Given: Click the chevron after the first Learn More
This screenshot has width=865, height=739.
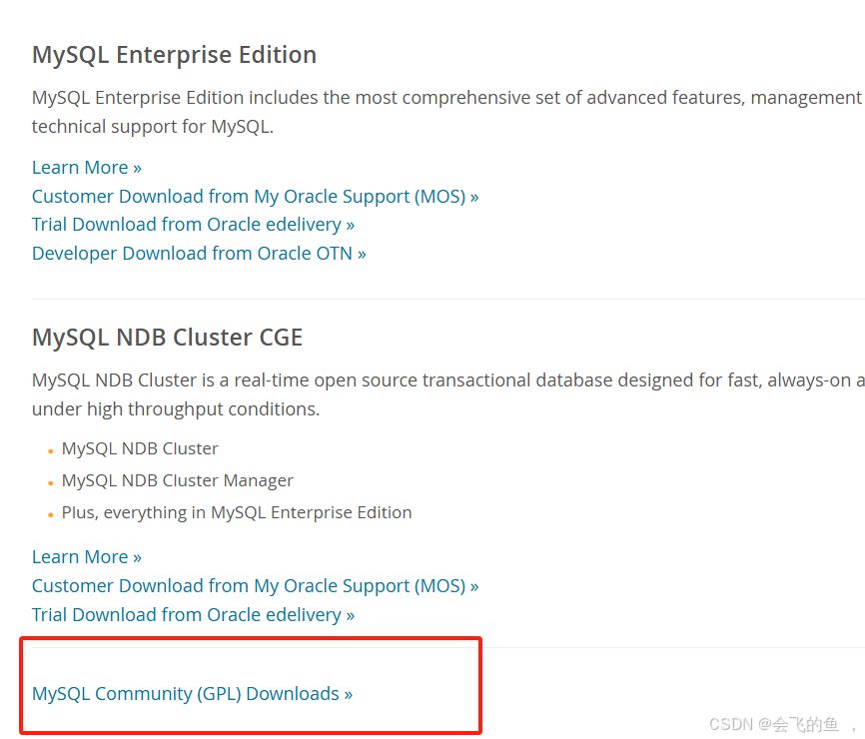Looking at the screenshot, I should [137, 167].
